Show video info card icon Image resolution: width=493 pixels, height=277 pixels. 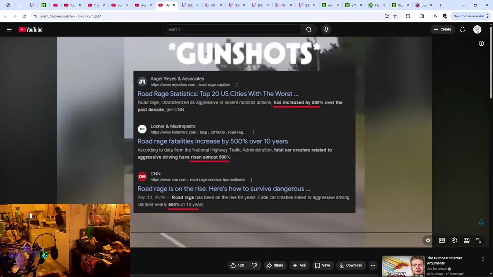(481, 43)
